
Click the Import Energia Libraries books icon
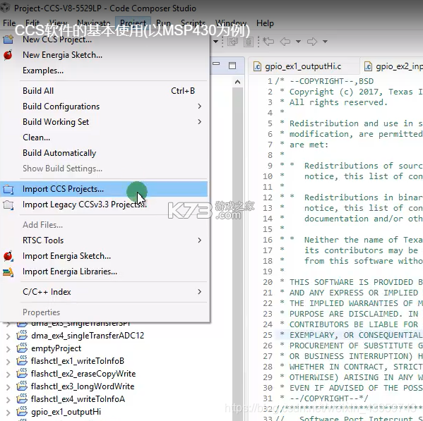pos(8,272)
